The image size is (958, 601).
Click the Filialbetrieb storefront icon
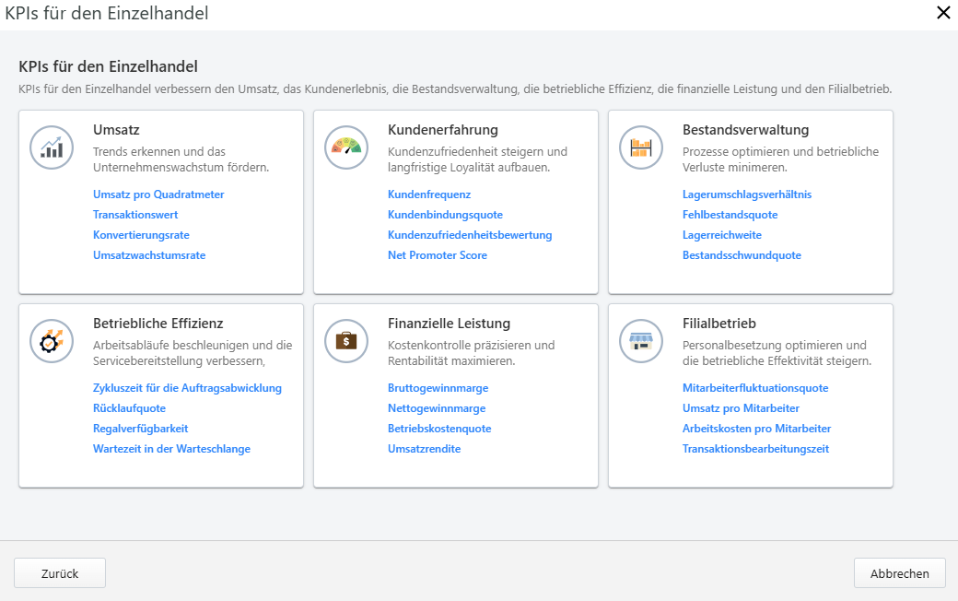pos(641,341)
